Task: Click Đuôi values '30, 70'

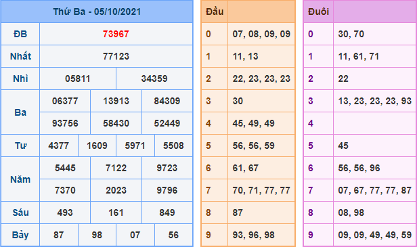Action: (351, 34)
